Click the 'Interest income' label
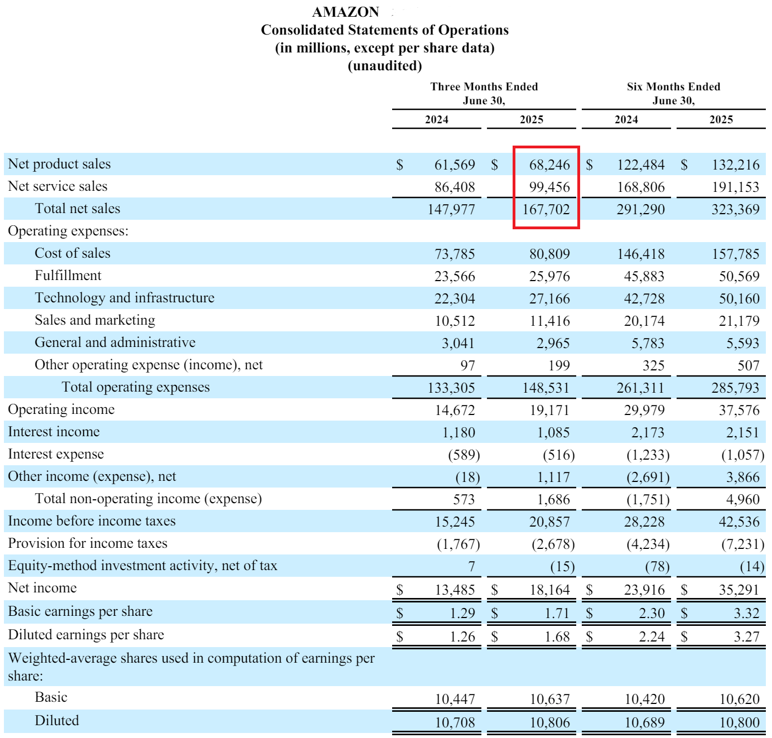772x738 pixels. (x=54, y=432)
